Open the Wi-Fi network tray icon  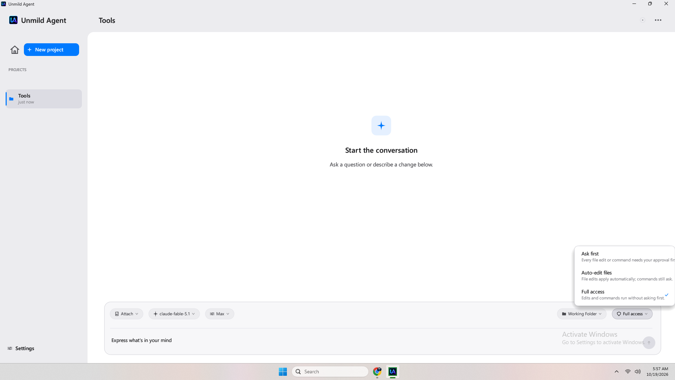[628, 372]
